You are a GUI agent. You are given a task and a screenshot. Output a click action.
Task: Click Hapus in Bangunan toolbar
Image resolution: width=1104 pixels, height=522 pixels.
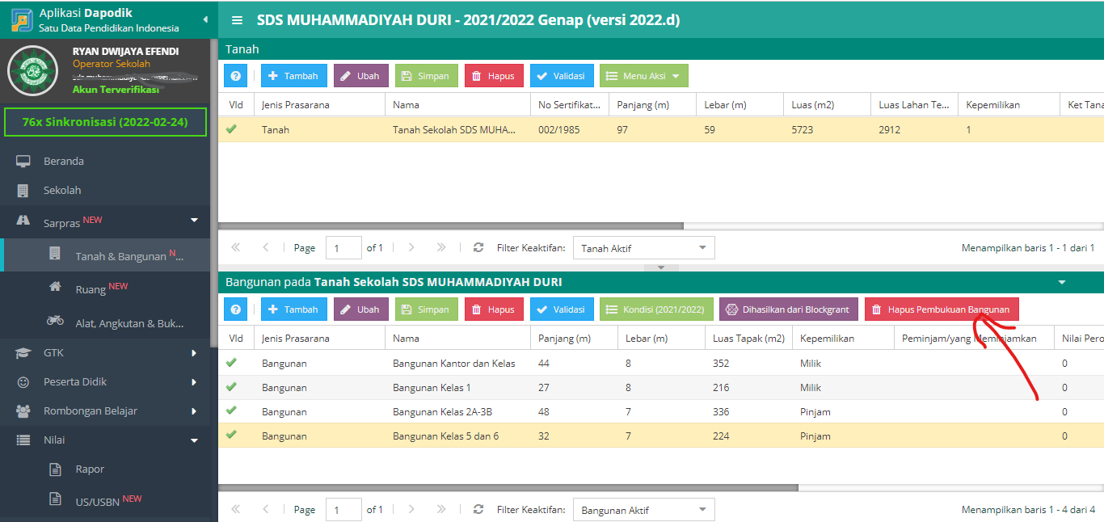(x=494, y=309)
